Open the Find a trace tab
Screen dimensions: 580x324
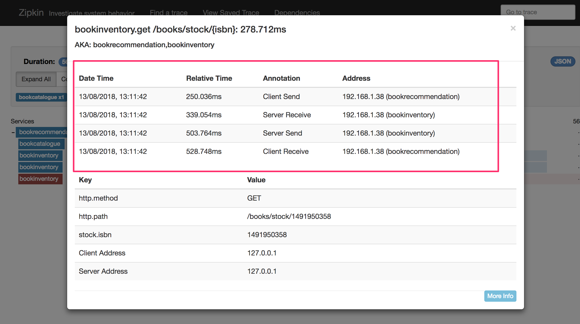tap(169, 13)
